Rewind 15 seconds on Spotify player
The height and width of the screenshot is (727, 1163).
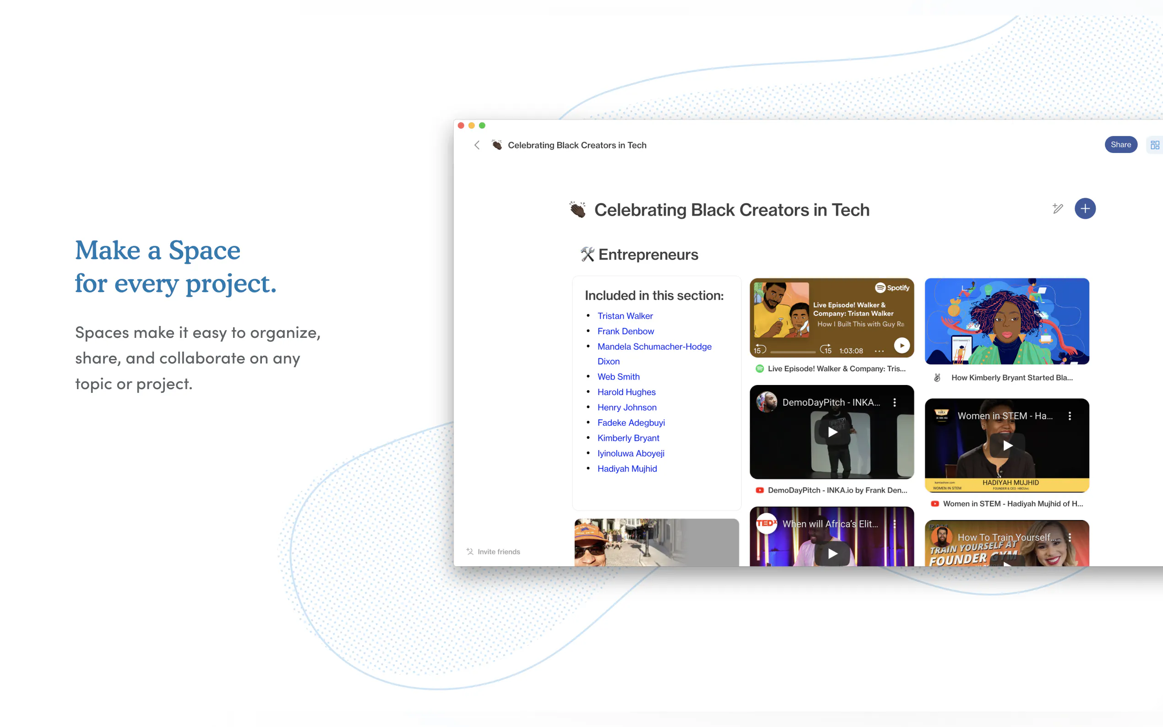pyautogui.click(x=760, y=350)
